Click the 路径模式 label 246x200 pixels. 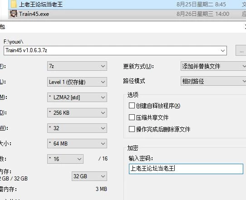134,81
